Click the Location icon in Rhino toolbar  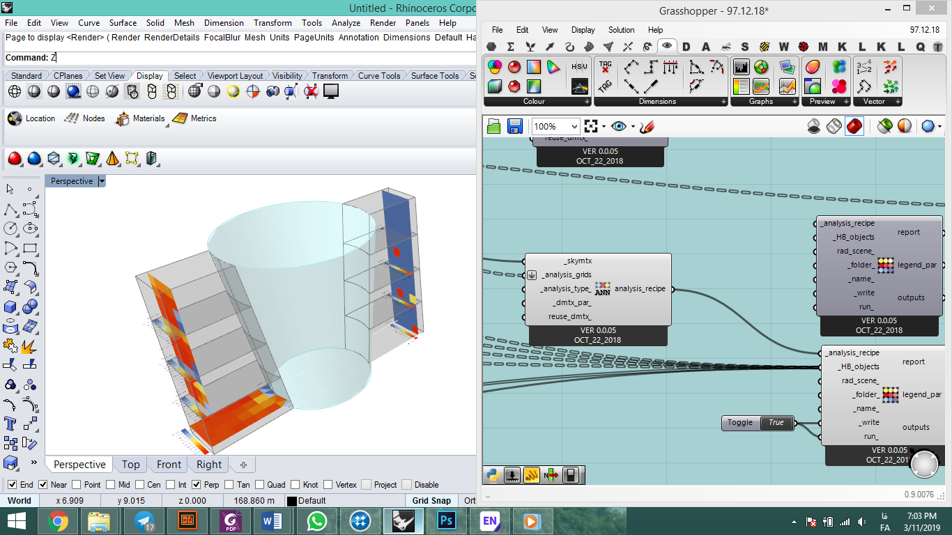pyautogui.click(x=15, y=118)
